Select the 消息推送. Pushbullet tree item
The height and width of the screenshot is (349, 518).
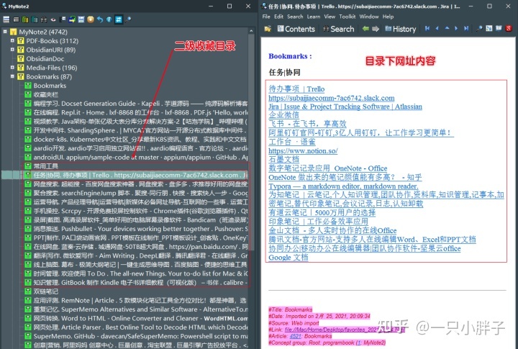pos(140,229)
